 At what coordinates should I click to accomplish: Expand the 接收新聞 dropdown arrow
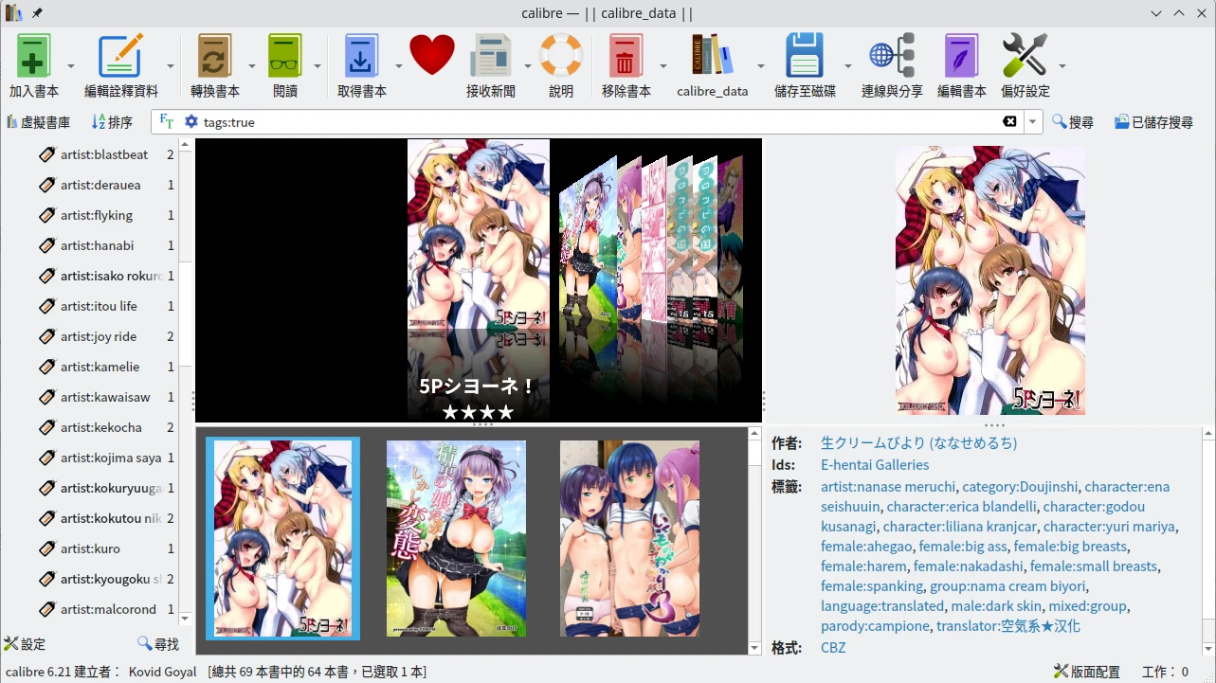pos(527,66)
